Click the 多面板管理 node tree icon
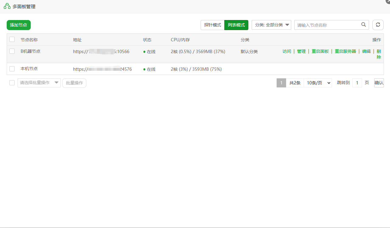Screen dimensions: 390x228 coord(7,6)
